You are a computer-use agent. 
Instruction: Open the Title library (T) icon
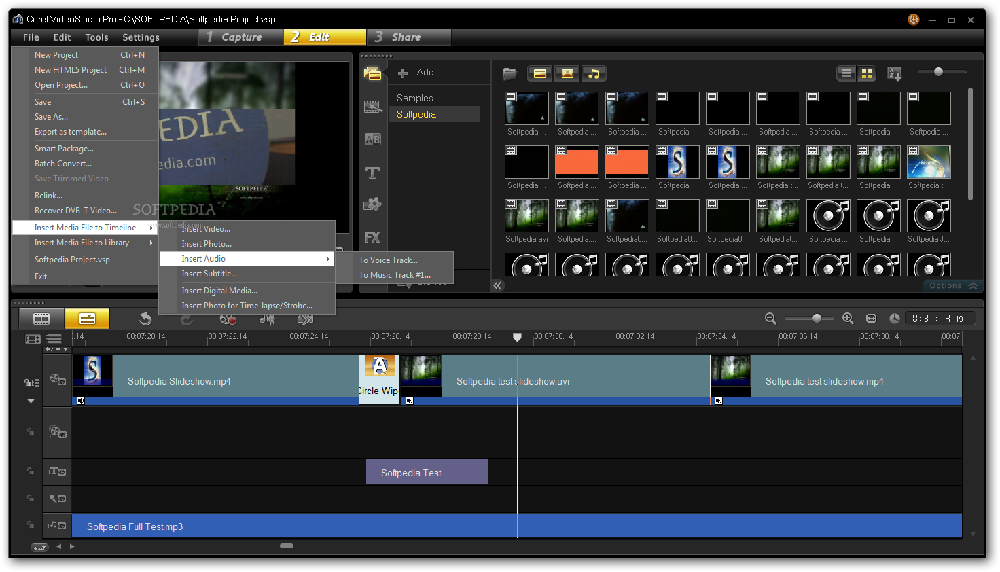[372, 173]
